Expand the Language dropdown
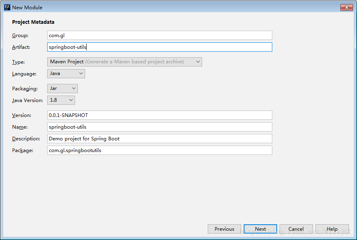The image size is (357, 240). [66, 73]
